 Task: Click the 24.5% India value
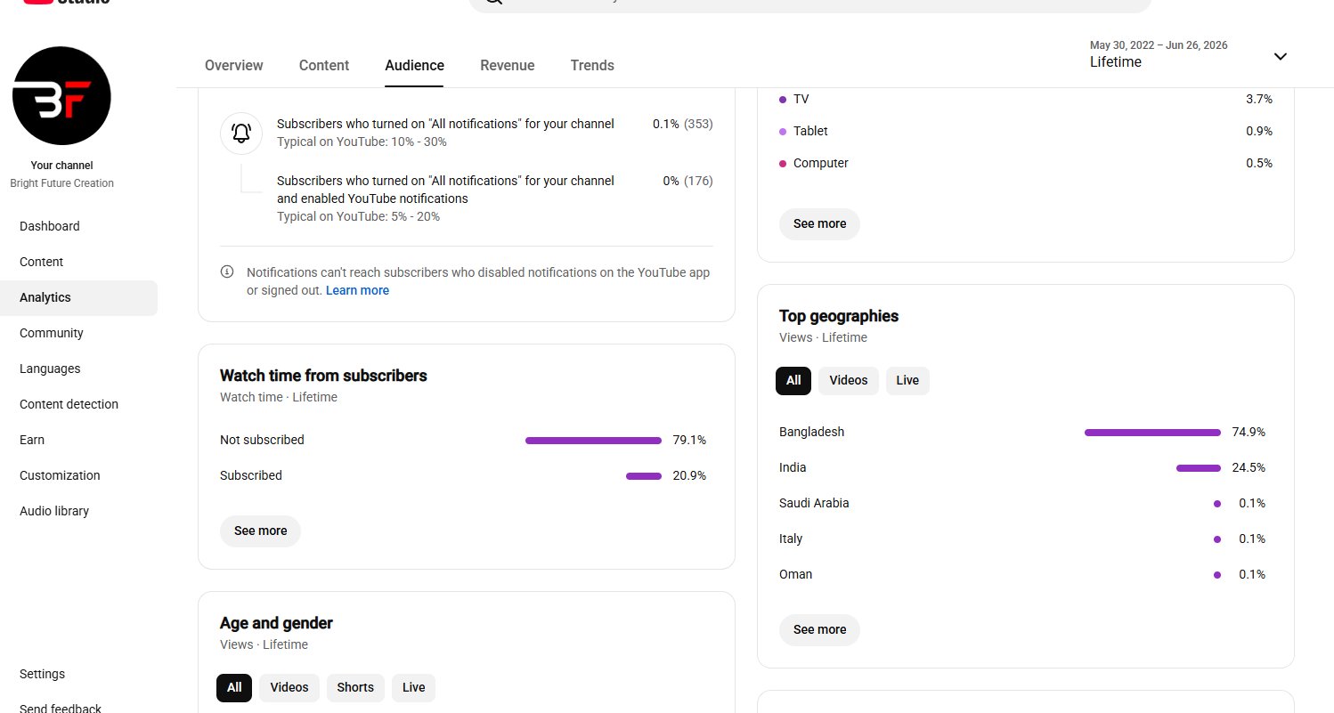pos(1249,467)
